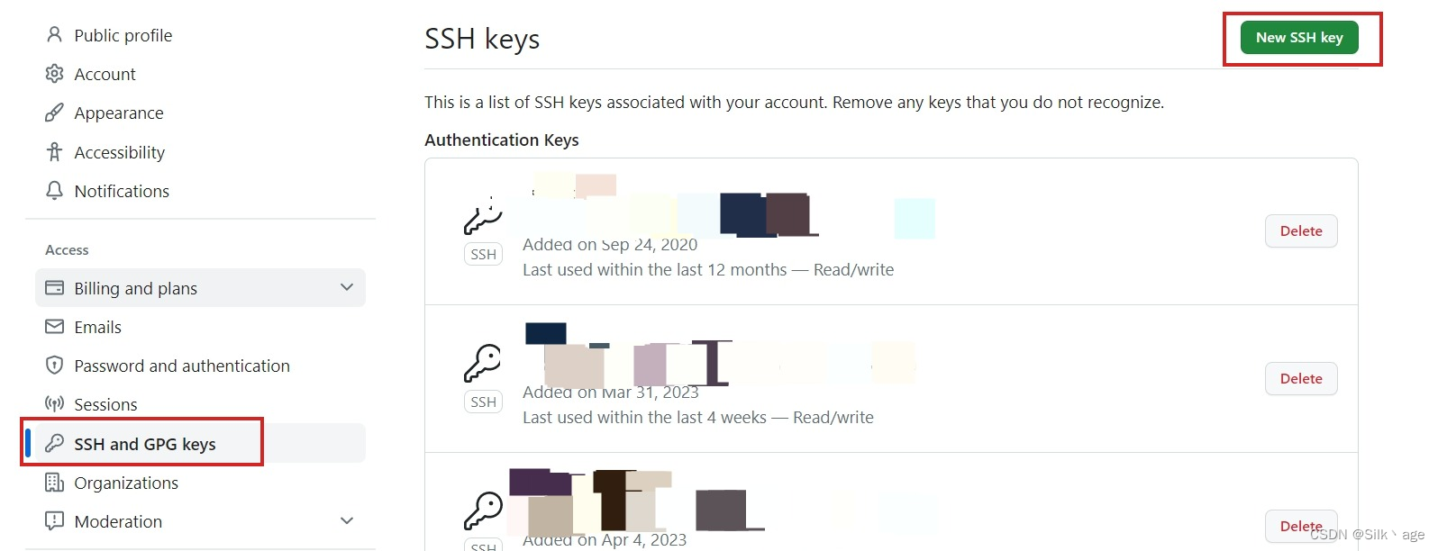Delete the key added on Mar 31 2023
Image resolution: width=1438 pixels, height=551 pixels.
(1300, 378)
